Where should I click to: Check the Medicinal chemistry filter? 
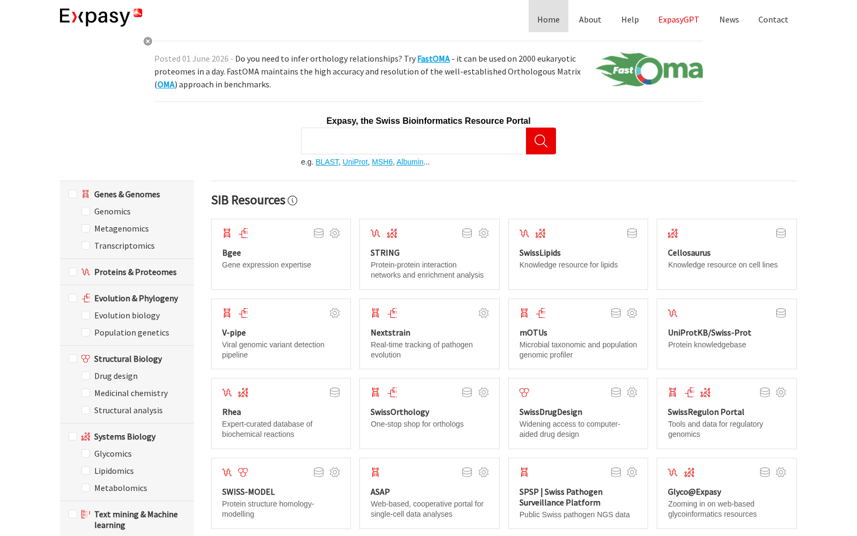click(86, 393)
